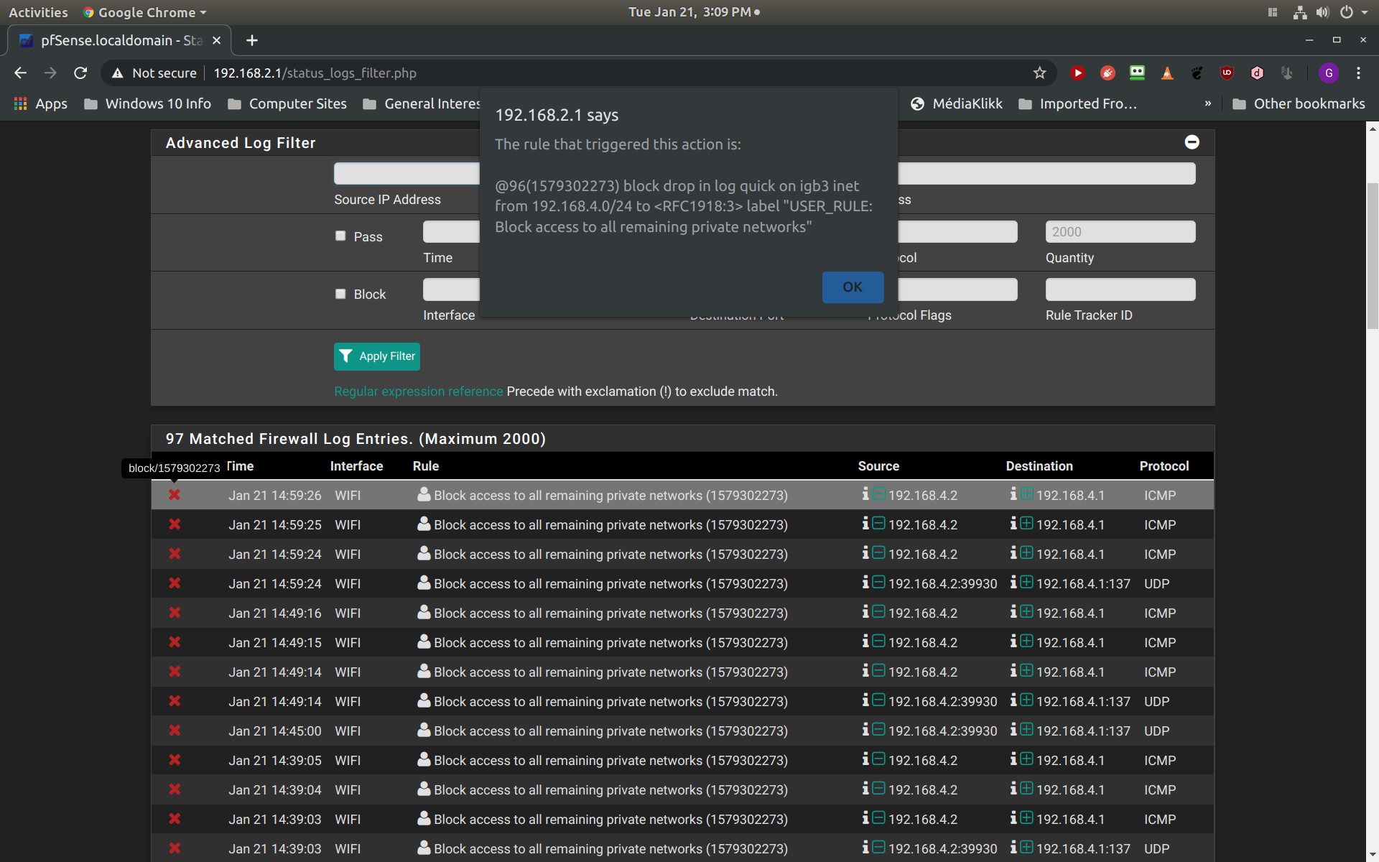1379x862 pixels.
Task: Click the block icon in Jan 21 14:39:05 row
Action: [175, 760]
